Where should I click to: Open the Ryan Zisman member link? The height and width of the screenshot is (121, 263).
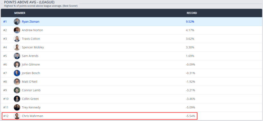click(x=31, y=22)
